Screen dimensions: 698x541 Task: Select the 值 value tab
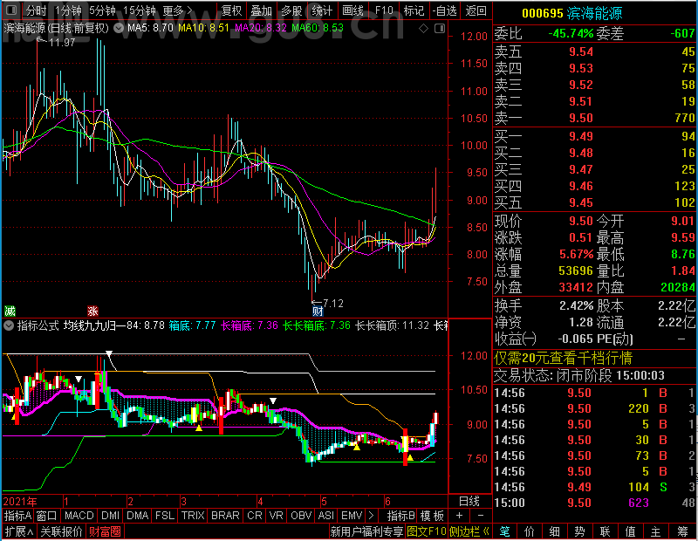click(x=630, y=531)
